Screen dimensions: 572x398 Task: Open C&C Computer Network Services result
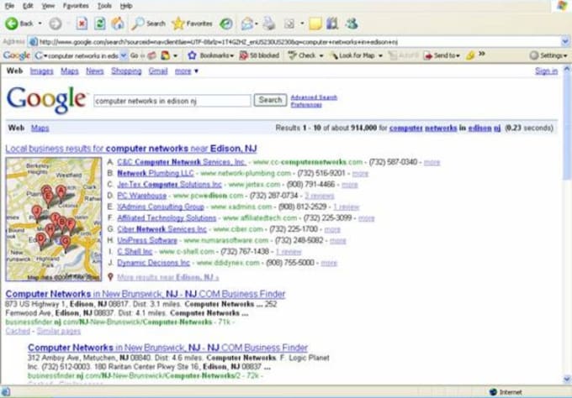pyautogui.click(x=182, y=162)
